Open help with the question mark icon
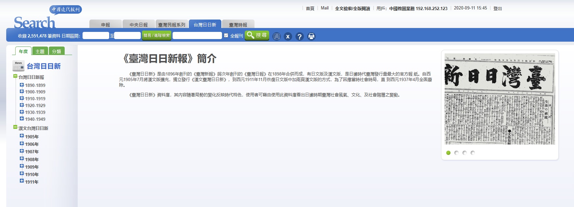574x207 pixels. [x=299, y=36]
